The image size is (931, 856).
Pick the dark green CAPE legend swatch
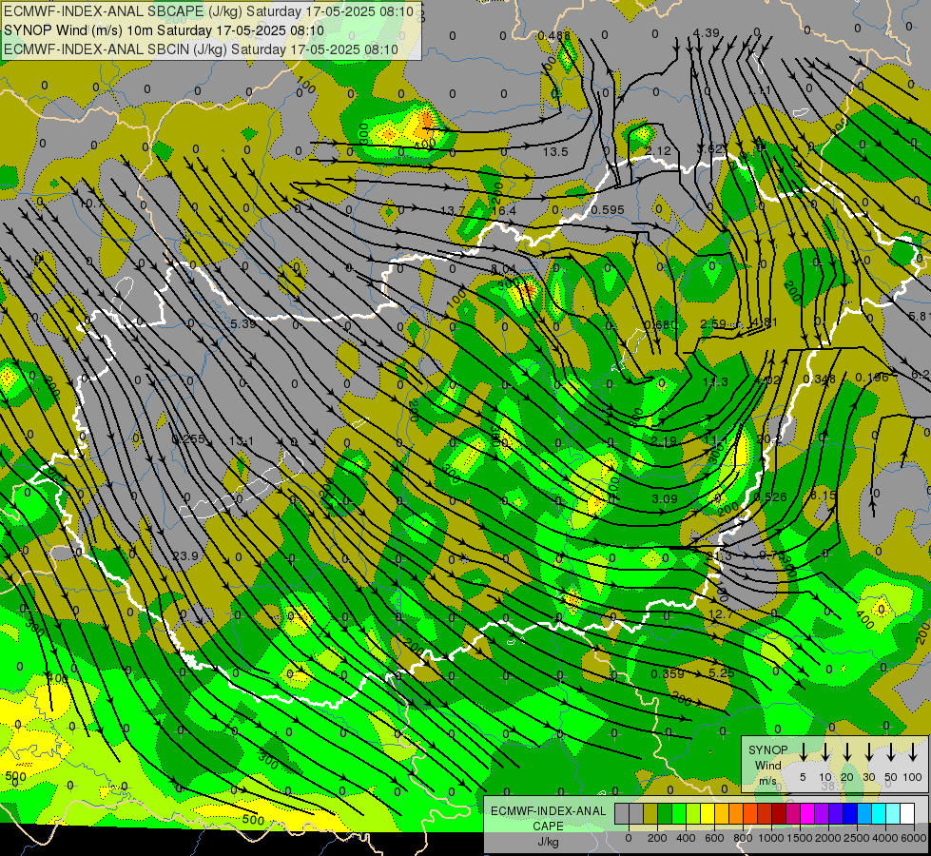click(665, 814)
